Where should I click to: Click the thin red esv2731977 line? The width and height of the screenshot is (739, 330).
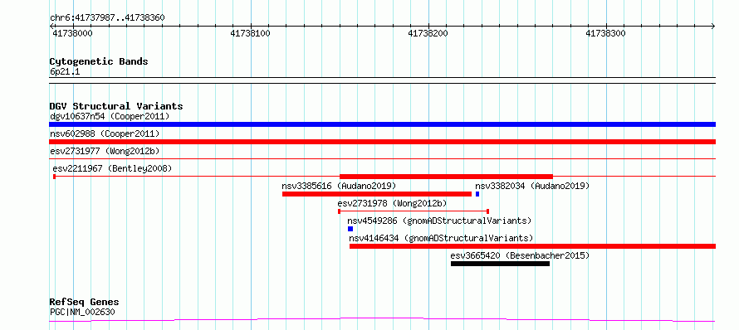pyautogui.click(x=382, y=158)
